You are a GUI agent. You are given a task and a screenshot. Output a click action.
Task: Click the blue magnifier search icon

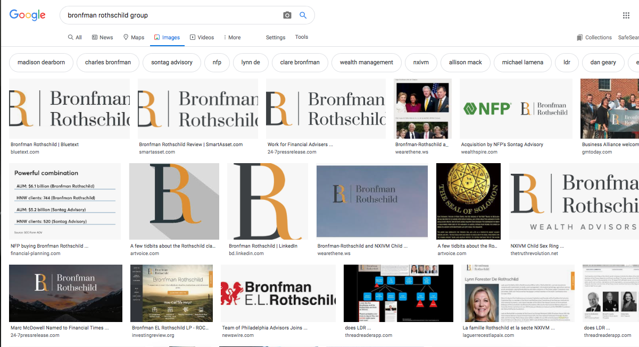point(303,15)
